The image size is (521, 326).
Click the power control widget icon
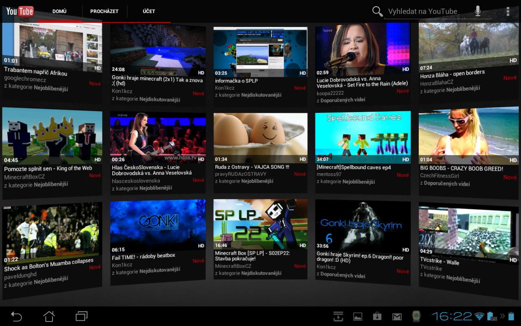point(416,316)
